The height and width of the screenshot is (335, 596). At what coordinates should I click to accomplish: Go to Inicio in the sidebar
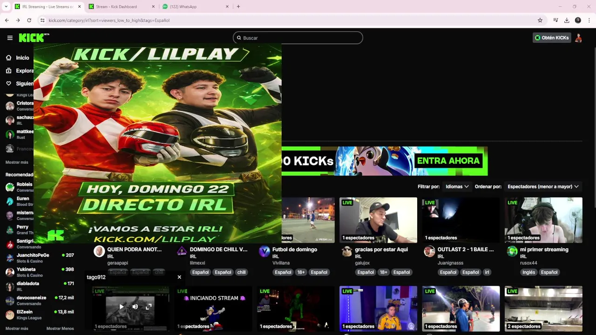pos(18,58)
